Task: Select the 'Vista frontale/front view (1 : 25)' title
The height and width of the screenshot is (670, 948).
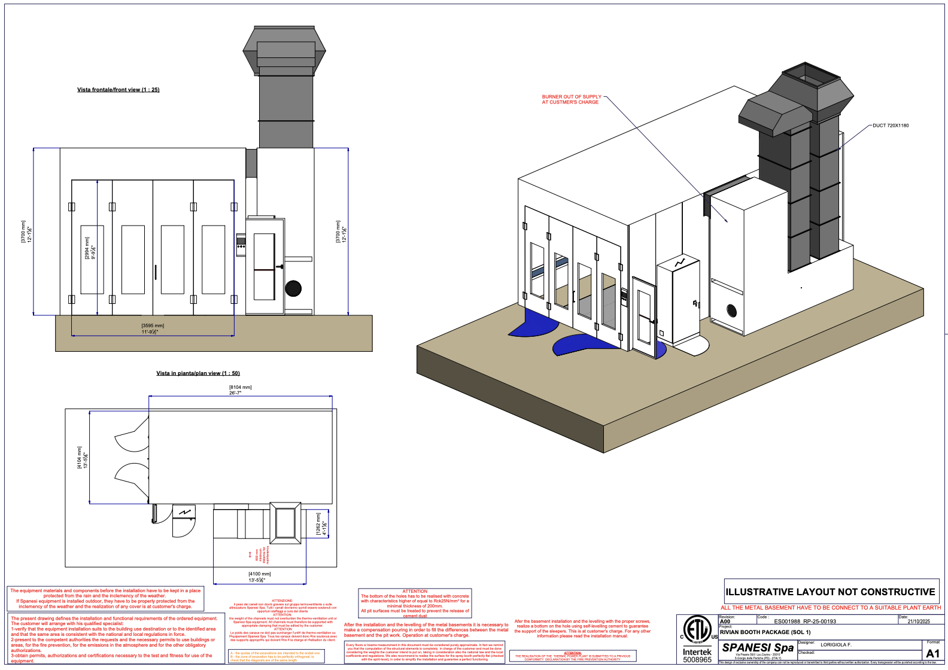Action: 118,90
